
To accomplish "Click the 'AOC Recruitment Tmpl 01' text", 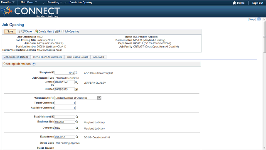I will coord(99,73).
